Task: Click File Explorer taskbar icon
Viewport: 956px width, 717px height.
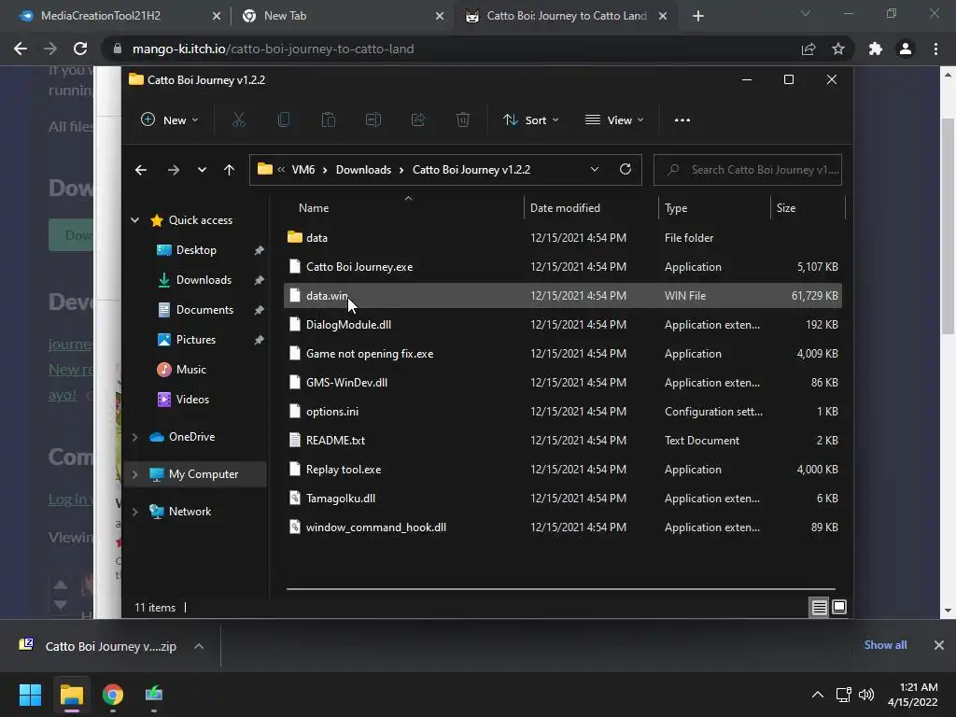Action: pos(71,695)
